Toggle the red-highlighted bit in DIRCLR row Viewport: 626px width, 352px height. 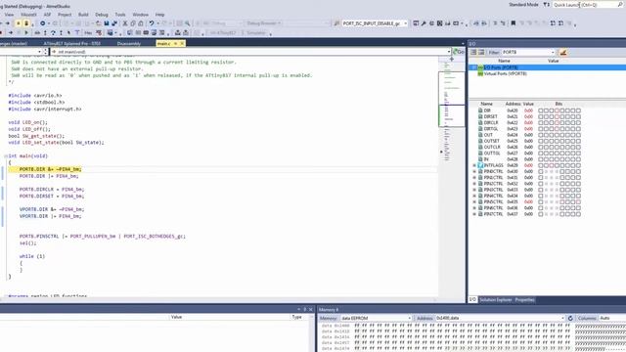coord(557,123)
